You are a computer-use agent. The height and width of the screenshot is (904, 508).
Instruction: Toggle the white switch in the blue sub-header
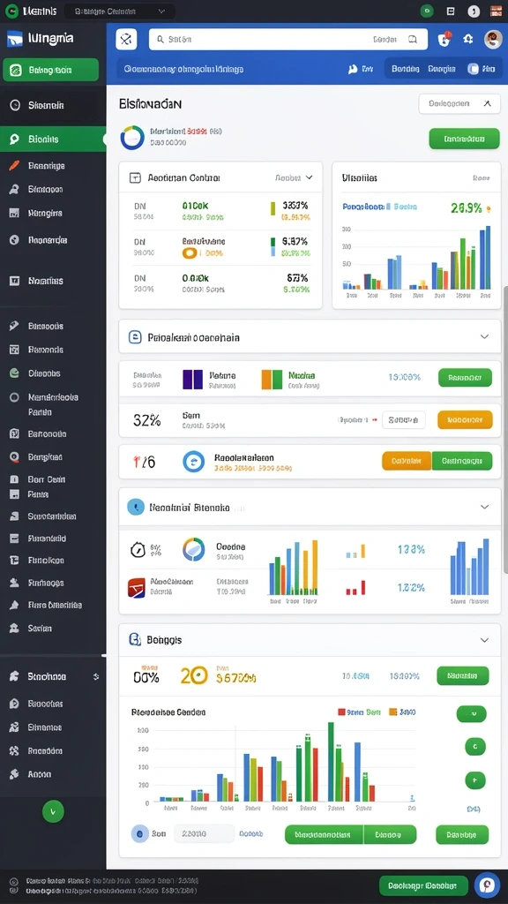[x=474, y=69]
